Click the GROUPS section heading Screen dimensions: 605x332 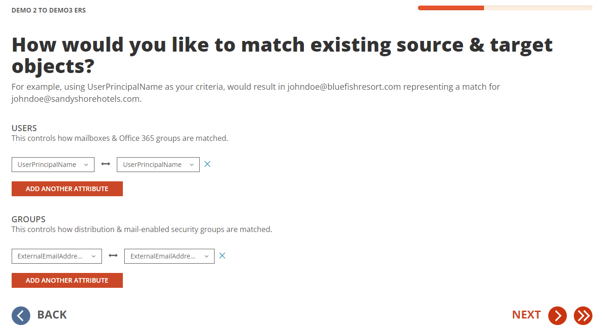tap(28, 219)
